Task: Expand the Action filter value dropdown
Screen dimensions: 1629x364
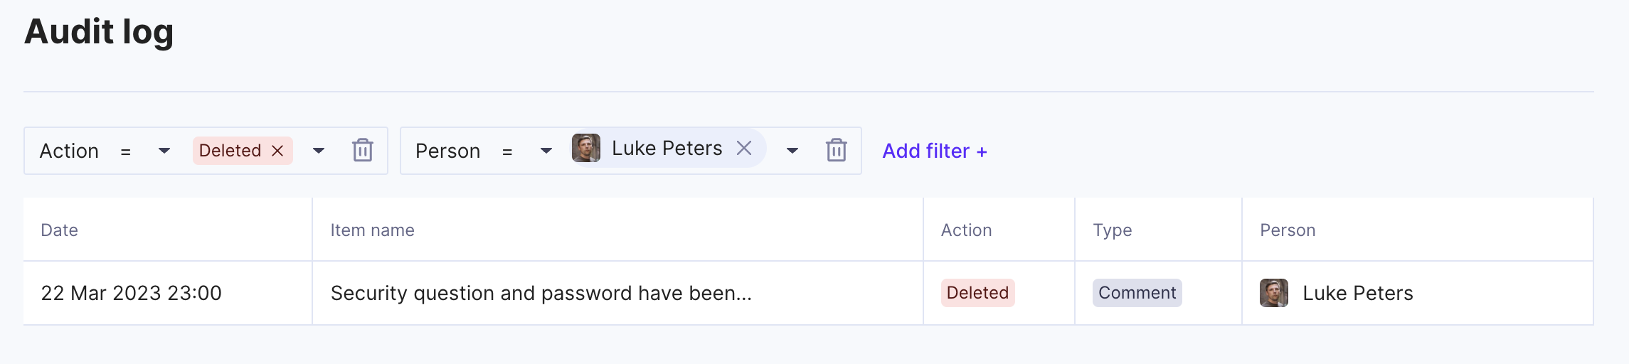Action: (x=319, y=151)
